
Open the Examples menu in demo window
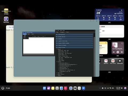pyautogui.click(x=62, y=32)
